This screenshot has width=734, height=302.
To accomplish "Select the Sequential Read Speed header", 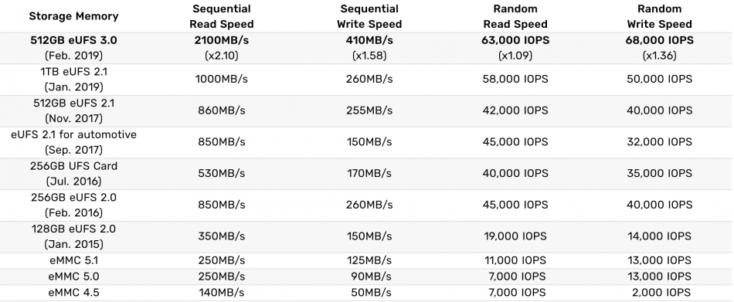I will (x=222, y=16).
